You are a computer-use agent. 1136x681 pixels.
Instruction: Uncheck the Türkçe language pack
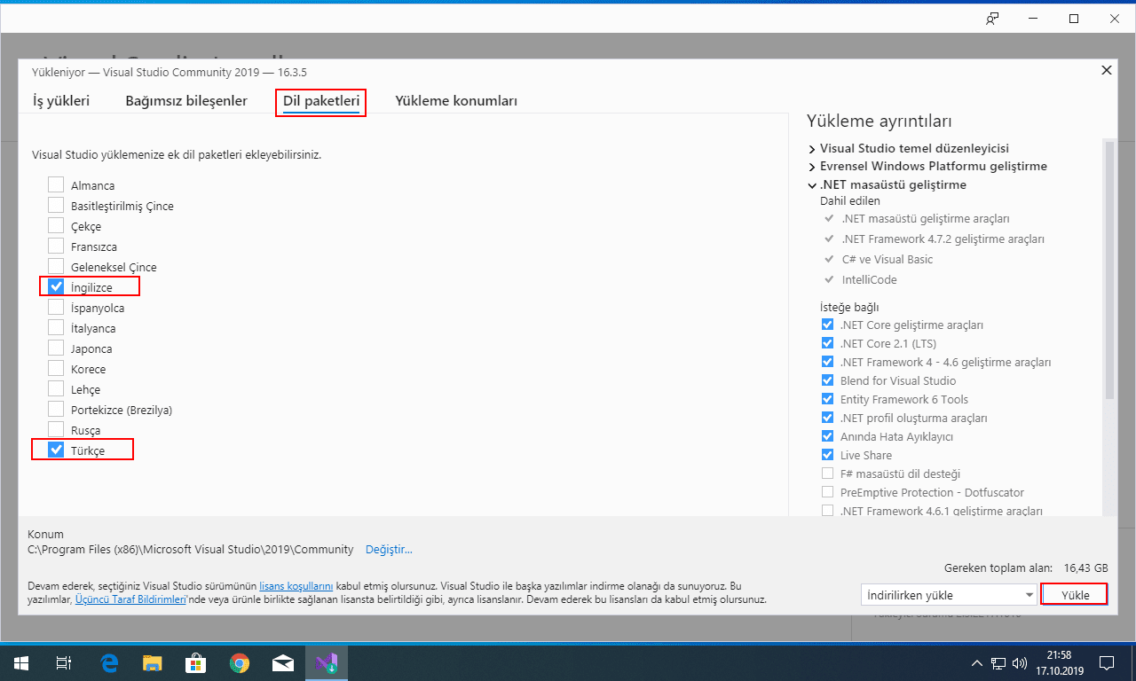point(56,450)
